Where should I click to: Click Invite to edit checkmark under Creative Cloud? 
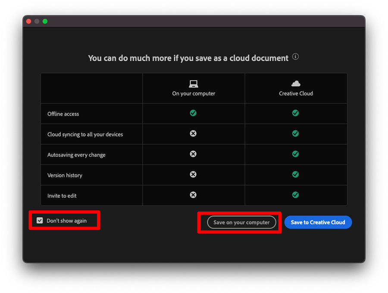(295, 195)
